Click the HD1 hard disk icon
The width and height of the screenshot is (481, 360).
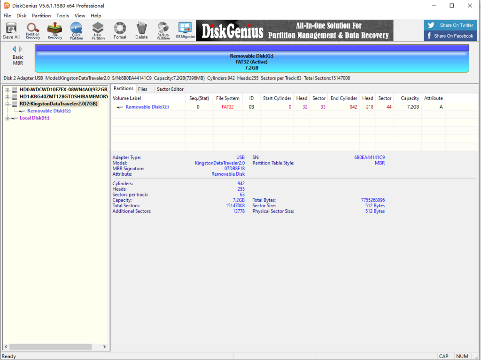click(x=15, y=97)
